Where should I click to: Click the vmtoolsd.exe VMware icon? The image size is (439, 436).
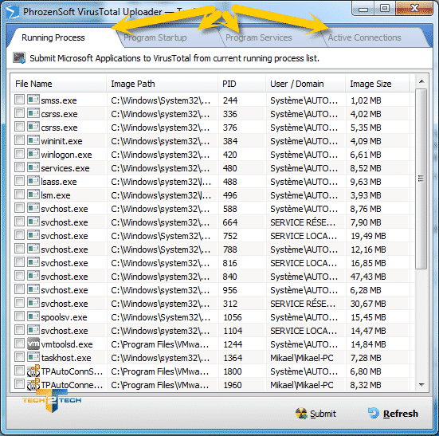click(33, 344)
